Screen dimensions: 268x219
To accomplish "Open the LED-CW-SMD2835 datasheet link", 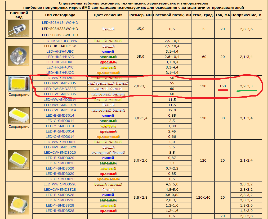I will [60, 94].
